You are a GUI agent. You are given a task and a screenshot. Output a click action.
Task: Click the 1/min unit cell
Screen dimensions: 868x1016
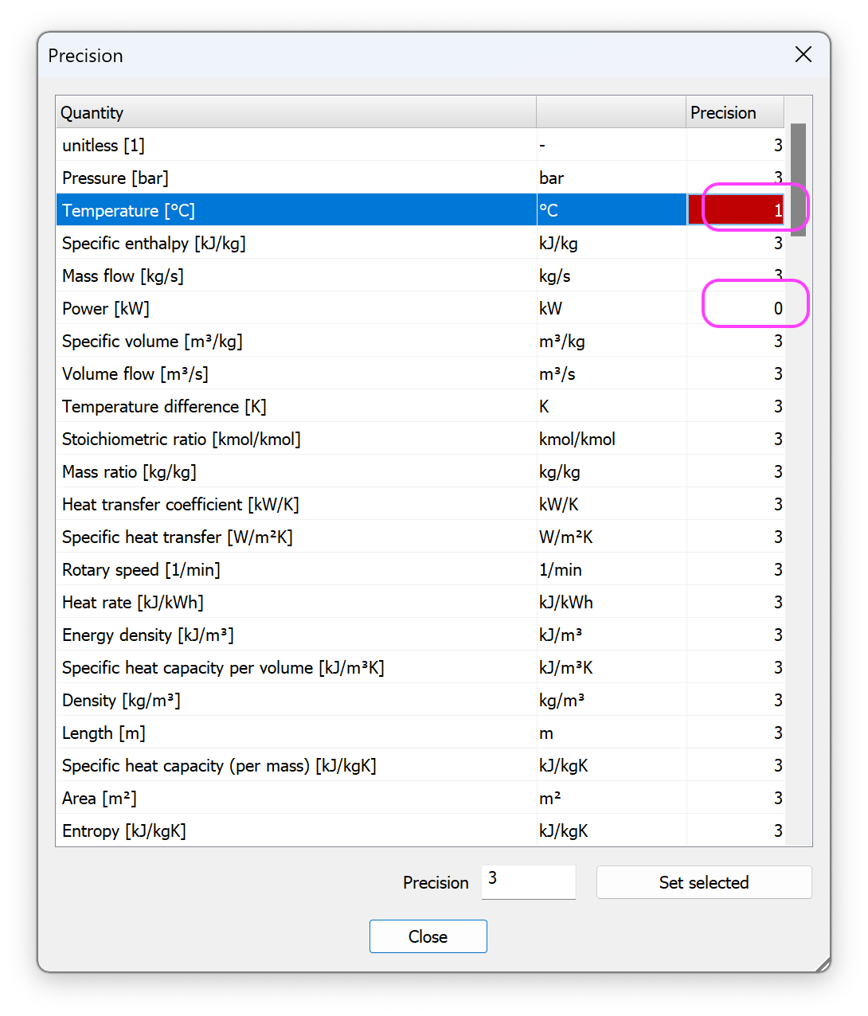[x=612, y=569]
